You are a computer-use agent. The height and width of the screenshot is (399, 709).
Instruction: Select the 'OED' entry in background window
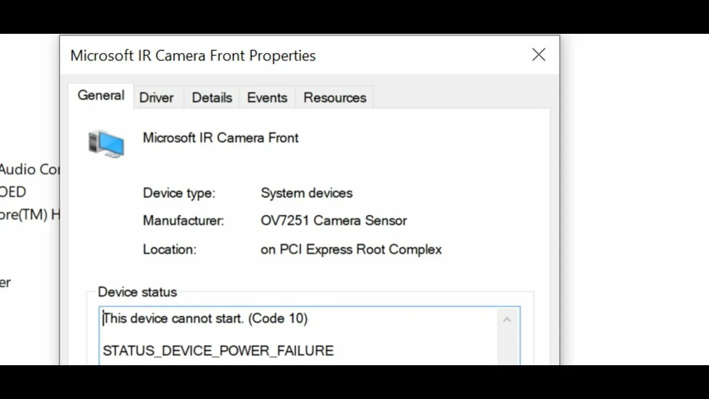point(13,192)
